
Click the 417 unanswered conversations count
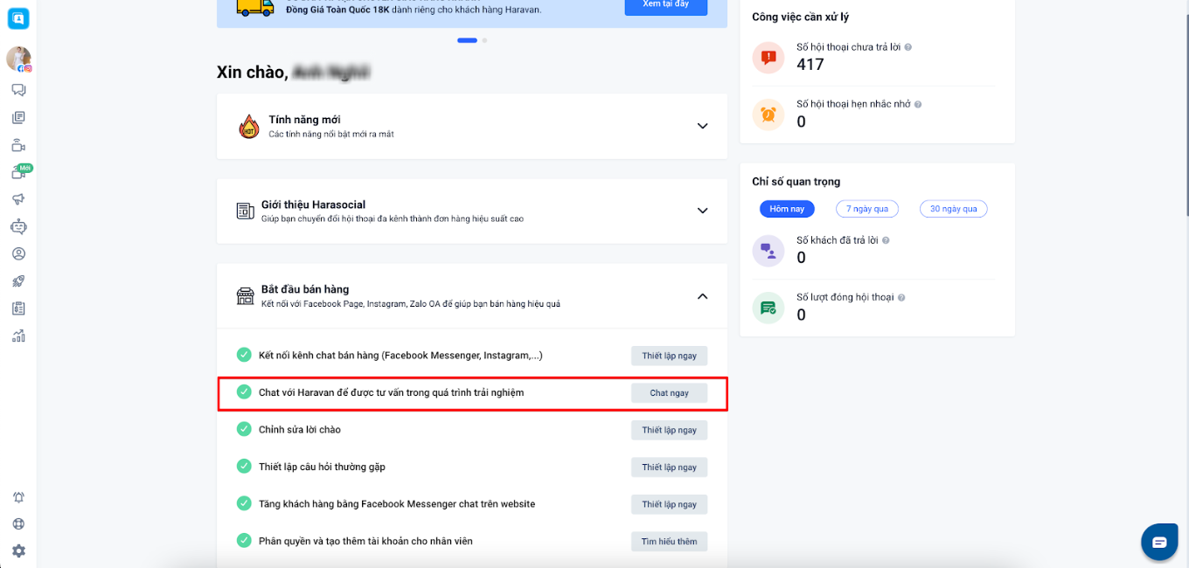(x=810, y=65)
